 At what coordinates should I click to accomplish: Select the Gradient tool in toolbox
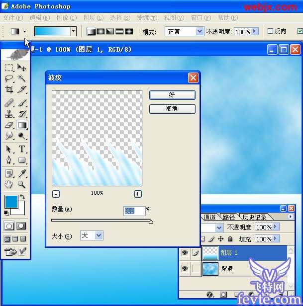(22, 125)
